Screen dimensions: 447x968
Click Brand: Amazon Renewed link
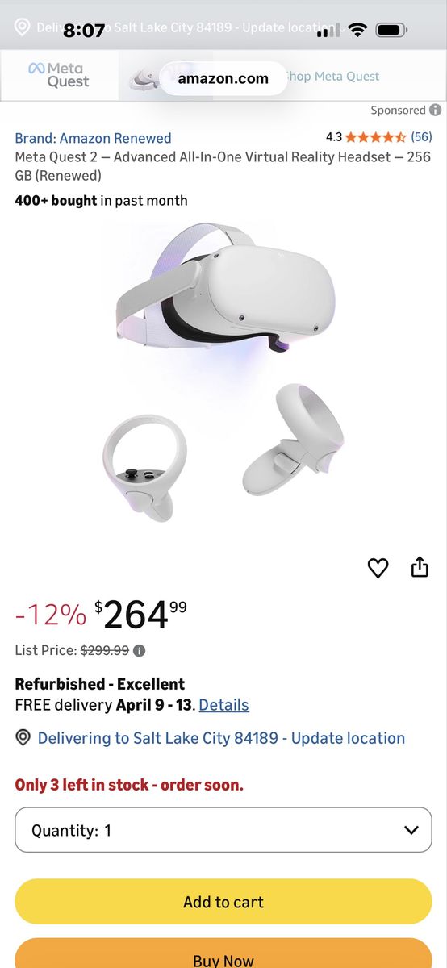tap(93, 138)
